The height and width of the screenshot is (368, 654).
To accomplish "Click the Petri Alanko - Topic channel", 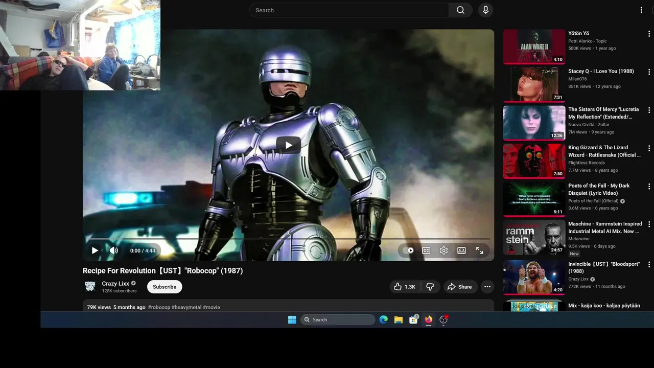I will coord(588,41).
